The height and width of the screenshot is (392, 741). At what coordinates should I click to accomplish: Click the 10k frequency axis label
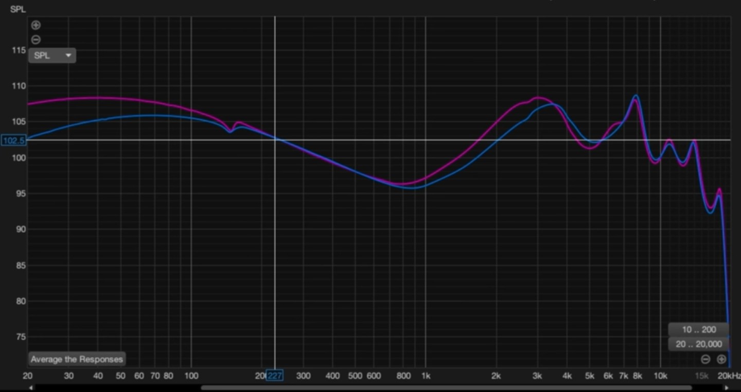[660, 376]
